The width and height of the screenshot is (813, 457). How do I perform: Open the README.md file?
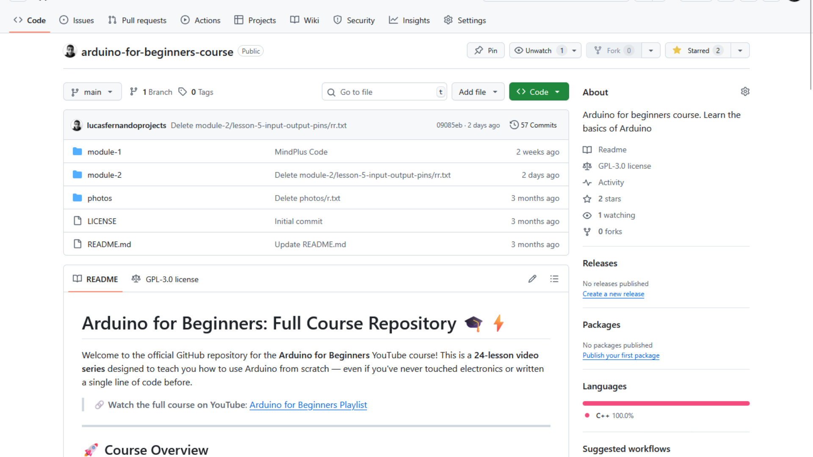tap(109, 245)
